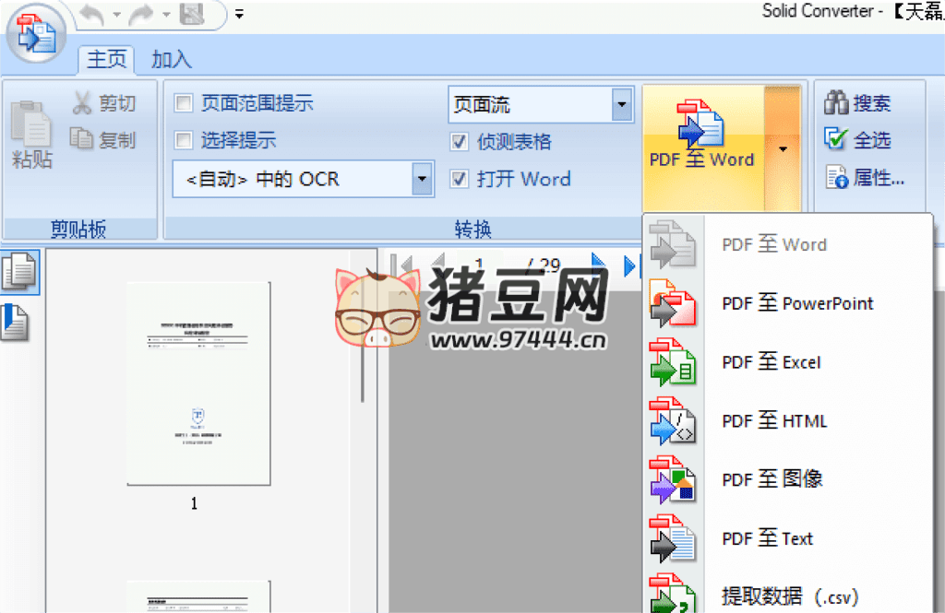Click the PDF 至 Word ribbon icon
The image size is (945, 613).
tap(701, 124)
